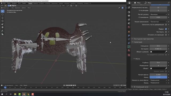
Task: Pick bevel Объект with eyedropper
Action: [166, 69]
